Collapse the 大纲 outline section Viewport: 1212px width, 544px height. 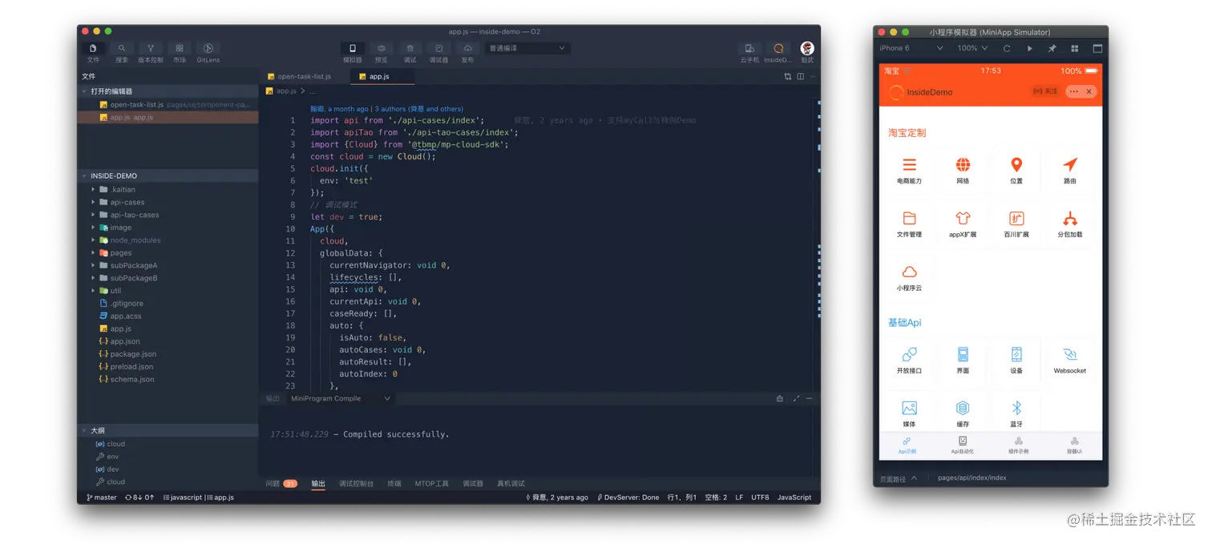[x=168, y=430]
